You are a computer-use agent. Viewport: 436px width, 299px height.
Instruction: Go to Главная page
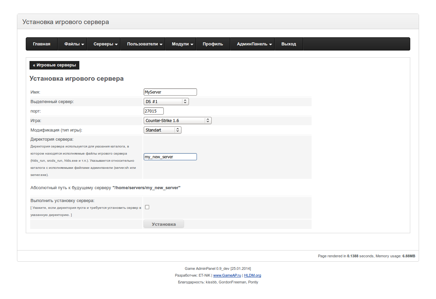[42, 44]
